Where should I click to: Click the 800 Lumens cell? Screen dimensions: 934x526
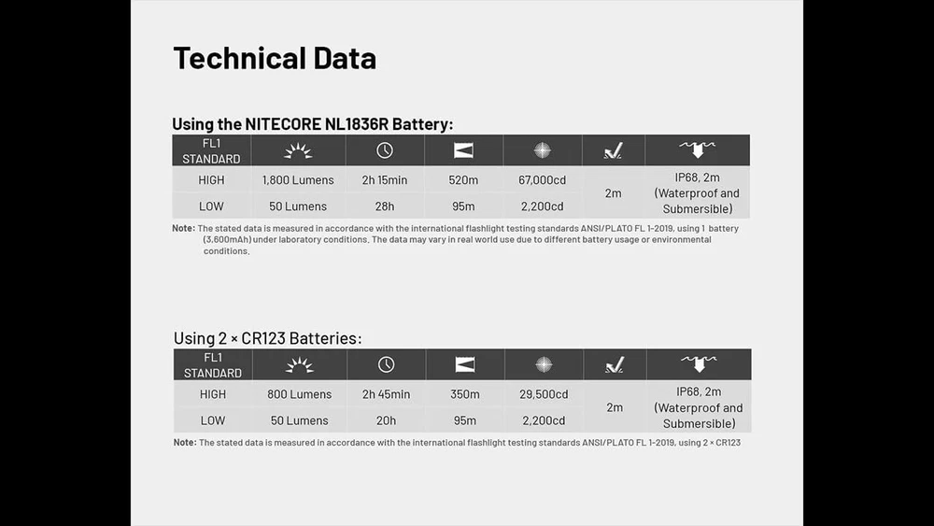click(x=299, y=394)
